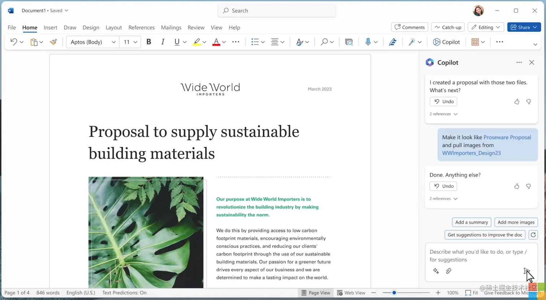546x300 pixels.
Task: Select the Format Painter brush
Action: click(53, 42)
